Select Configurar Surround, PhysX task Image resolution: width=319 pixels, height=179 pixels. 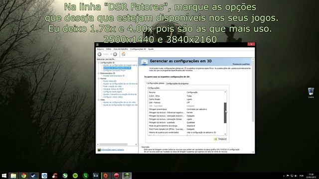(114, 71)
